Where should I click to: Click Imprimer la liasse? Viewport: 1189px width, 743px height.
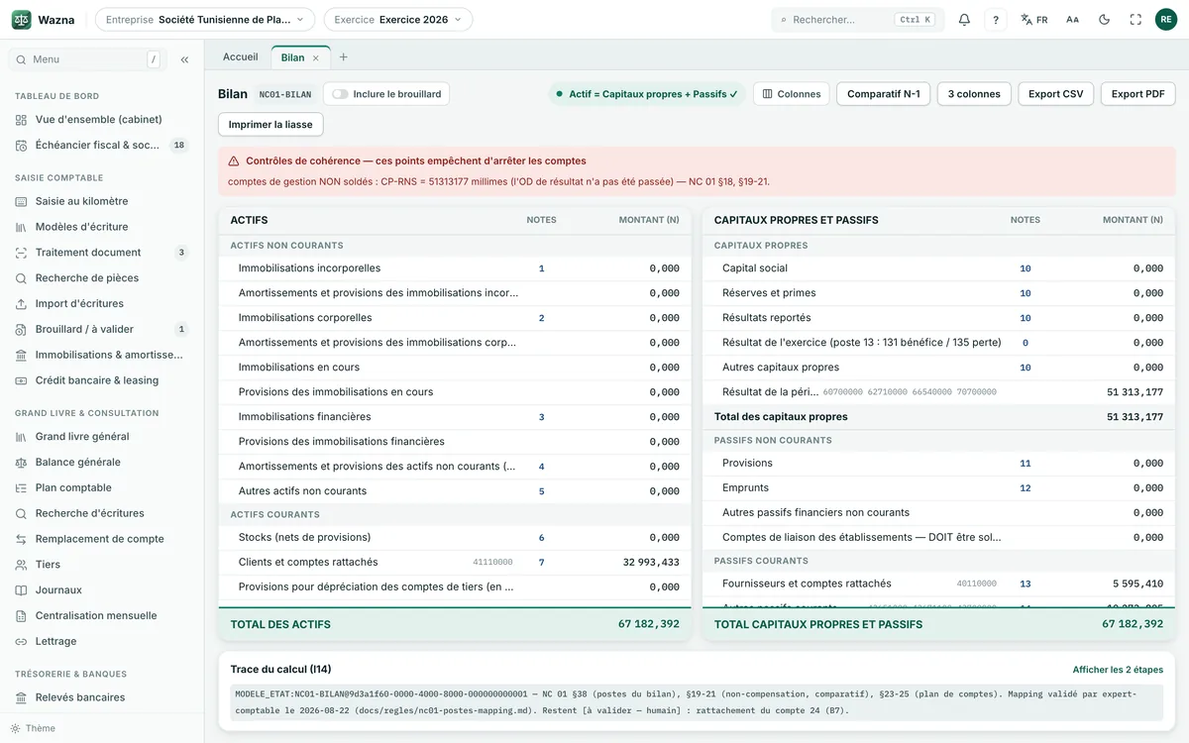(270, 125)
